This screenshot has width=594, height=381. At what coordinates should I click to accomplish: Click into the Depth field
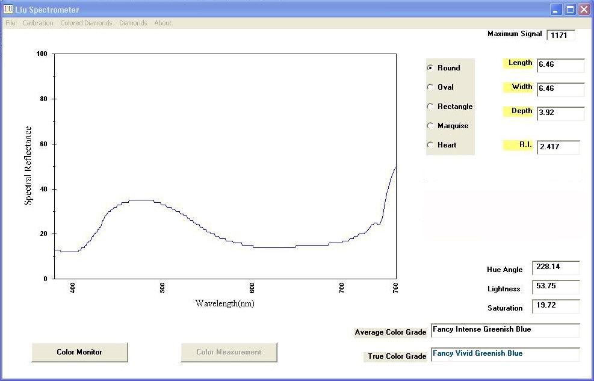560,113
